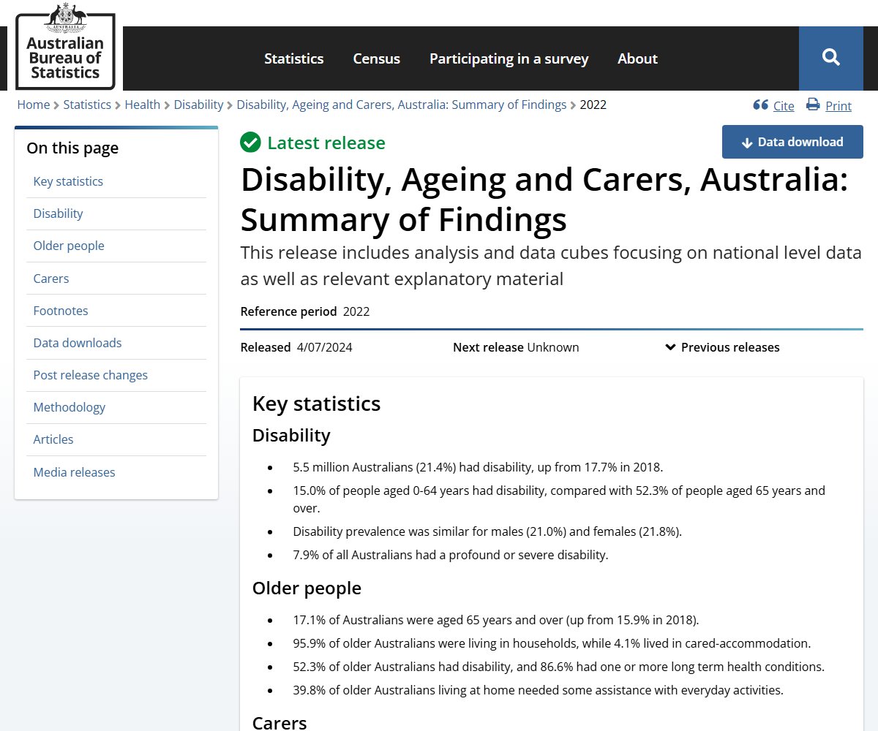Screen dimensions: 878x731
Task: Open Participating in a survey menu
Action: pos(509,58)
